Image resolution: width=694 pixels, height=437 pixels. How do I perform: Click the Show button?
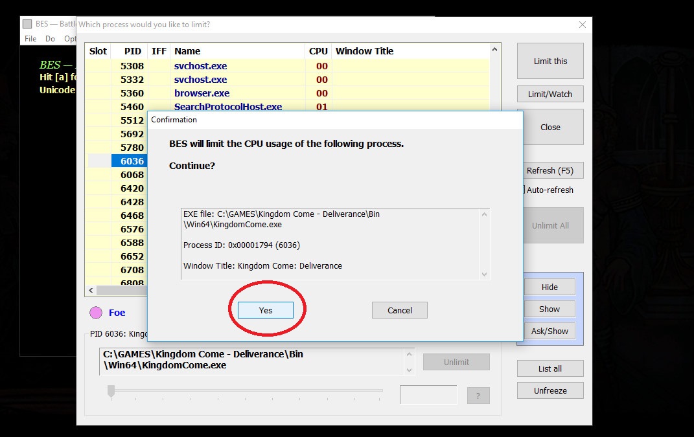549,309
